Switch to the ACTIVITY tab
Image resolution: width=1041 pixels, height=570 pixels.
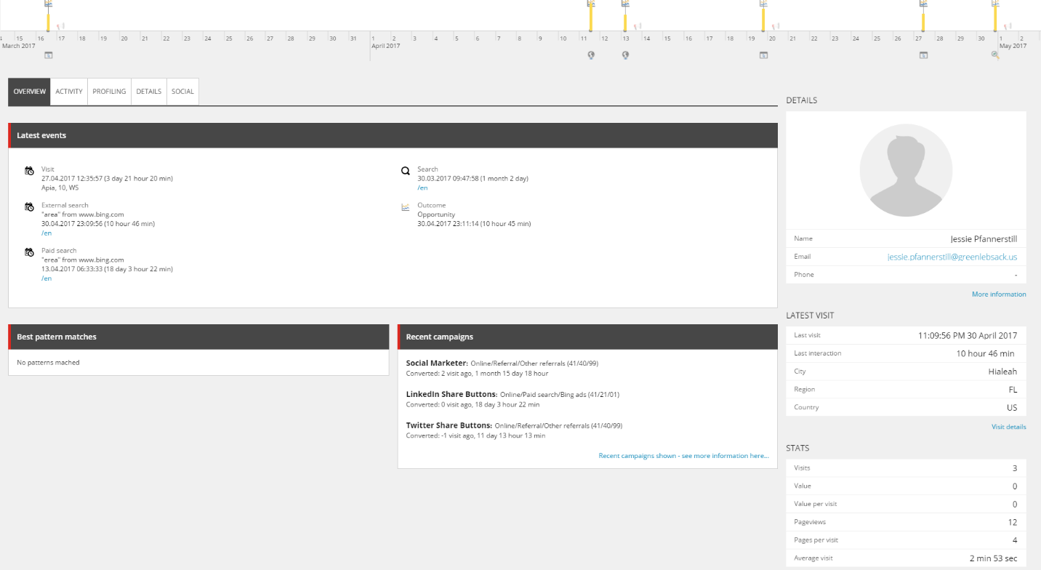68,91
